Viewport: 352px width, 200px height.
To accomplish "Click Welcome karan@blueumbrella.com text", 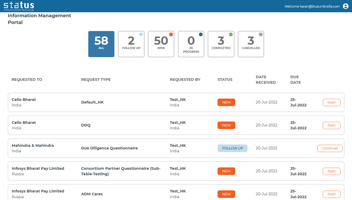I will [312, 6].
